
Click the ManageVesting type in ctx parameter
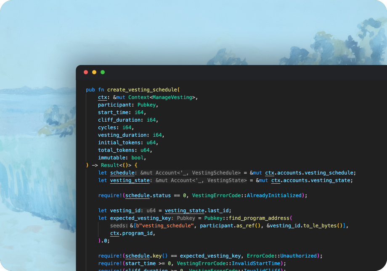pyautogui.click(x=172, y=97)
